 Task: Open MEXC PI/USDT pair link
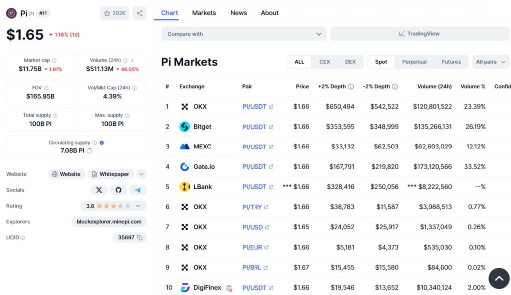257,147
